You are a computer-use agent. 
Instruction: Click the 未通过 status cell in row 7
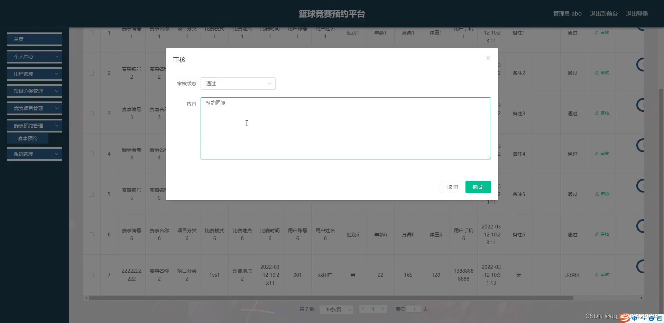click(572, 275)
